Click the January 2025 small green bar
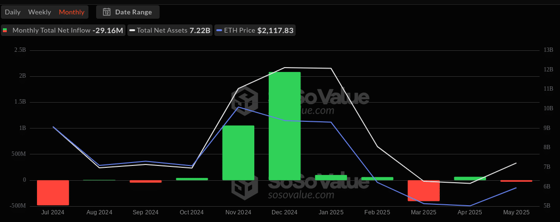Image resolution: width=560 pixels, height=222 pixels. click(331, 177)
